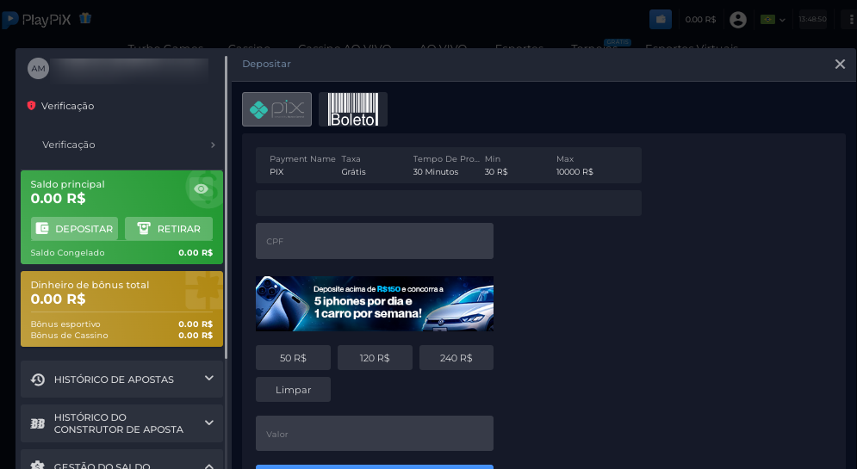Open the Brazil flag language dropdown

[x=772, y=19]
